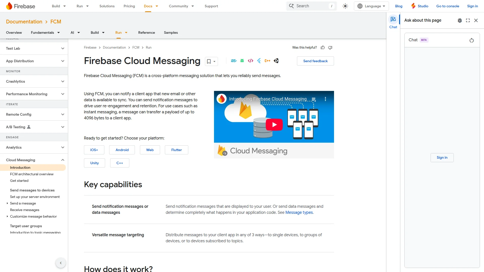Screen dimensions: 484x272
Task: Click the bug report icon in chat panel
Action: coord(460,20)
